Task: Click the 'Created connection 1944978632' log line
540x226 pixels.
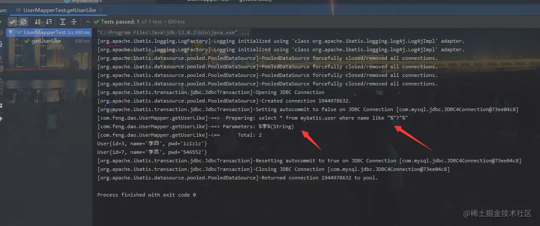Action: [x=224, y=101]
